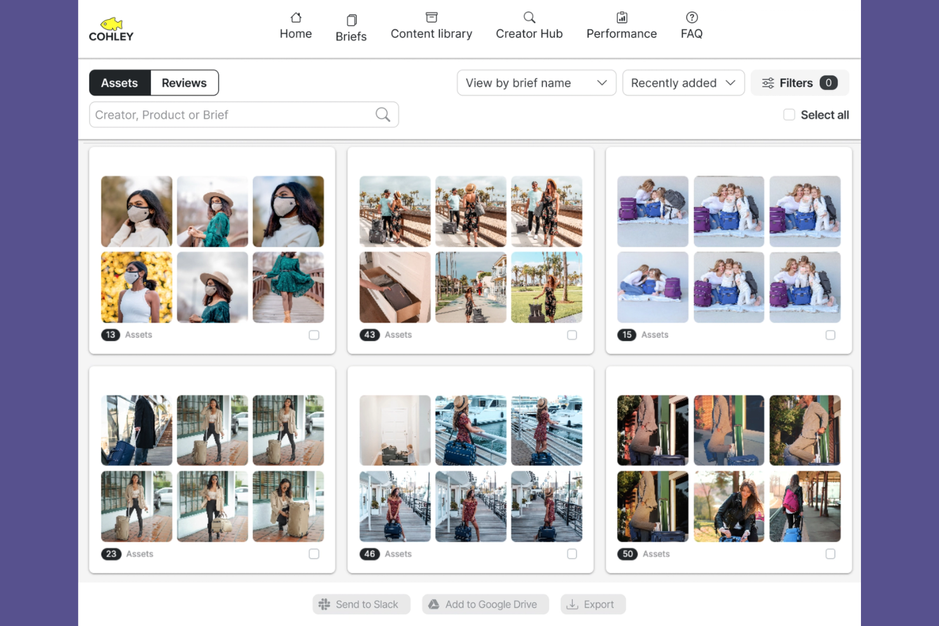Click the Export button

593,604
